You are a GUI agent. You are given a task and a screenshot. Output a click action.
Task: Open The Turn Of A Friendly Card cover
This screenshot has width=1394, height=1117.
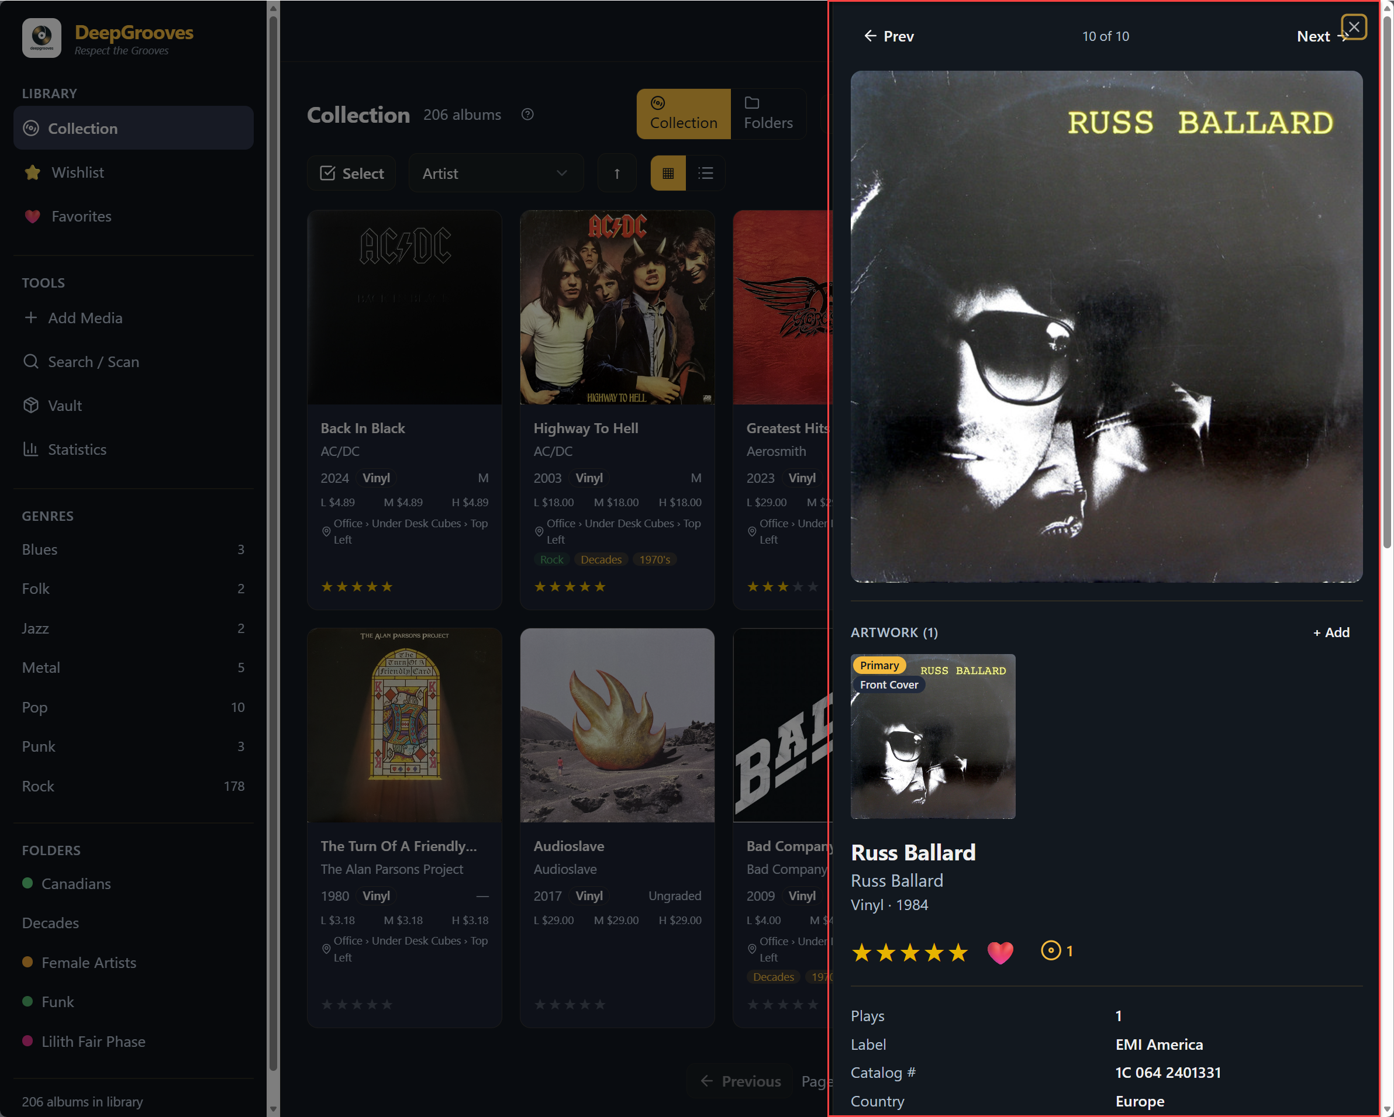pos(405,725)
